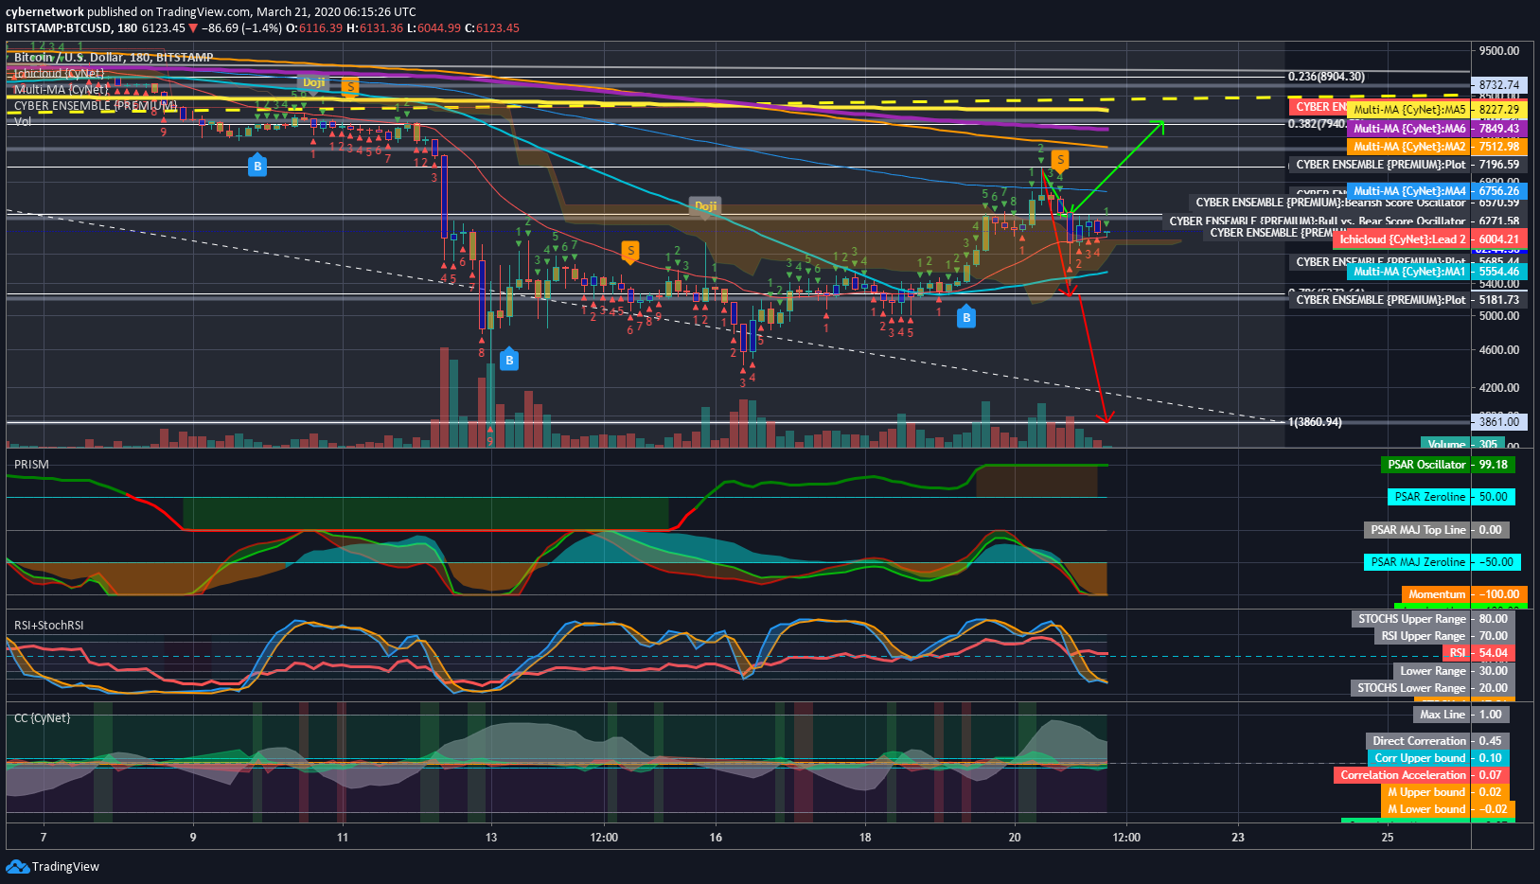The height and width of the screenshot is (884, 1540).
Task: Click the date 13 on the time axis
Action: [x=491, y=838]
